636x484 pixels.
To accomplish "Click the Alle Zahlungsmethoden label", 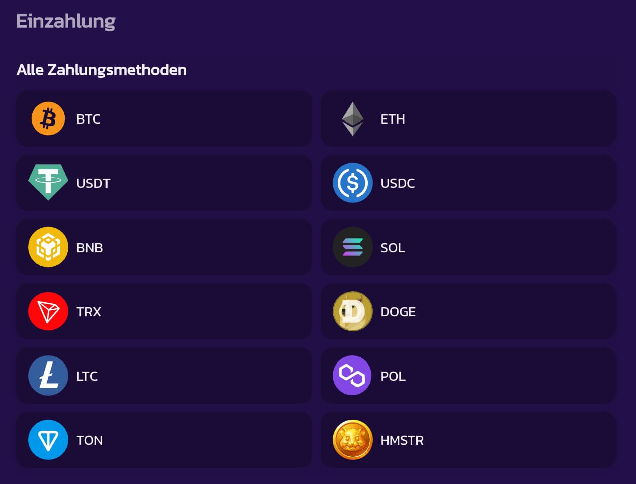I will tap(101, 70).
